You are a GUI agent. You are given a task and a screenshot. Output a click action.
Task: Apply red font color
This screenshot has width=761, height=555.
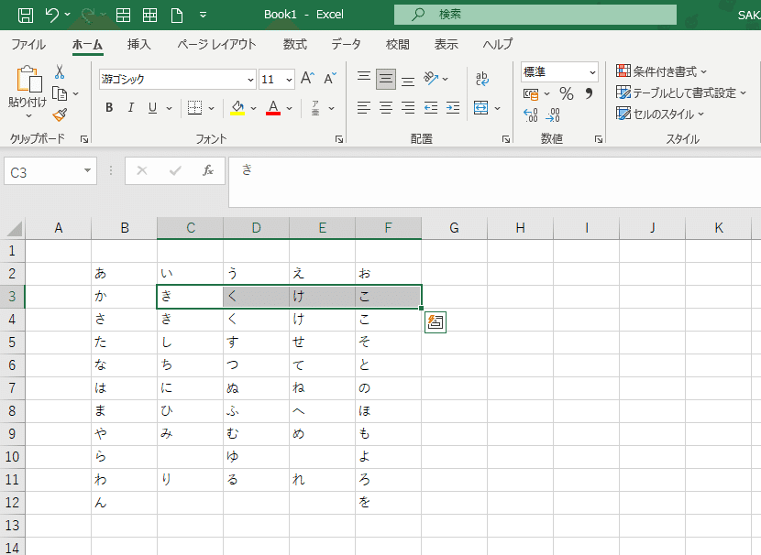(273, 107)
